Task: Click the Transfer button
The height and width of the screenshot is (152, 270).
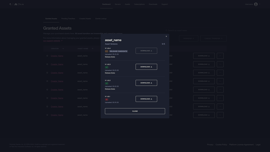Action: pyautogui.click(x=188, y=38)
